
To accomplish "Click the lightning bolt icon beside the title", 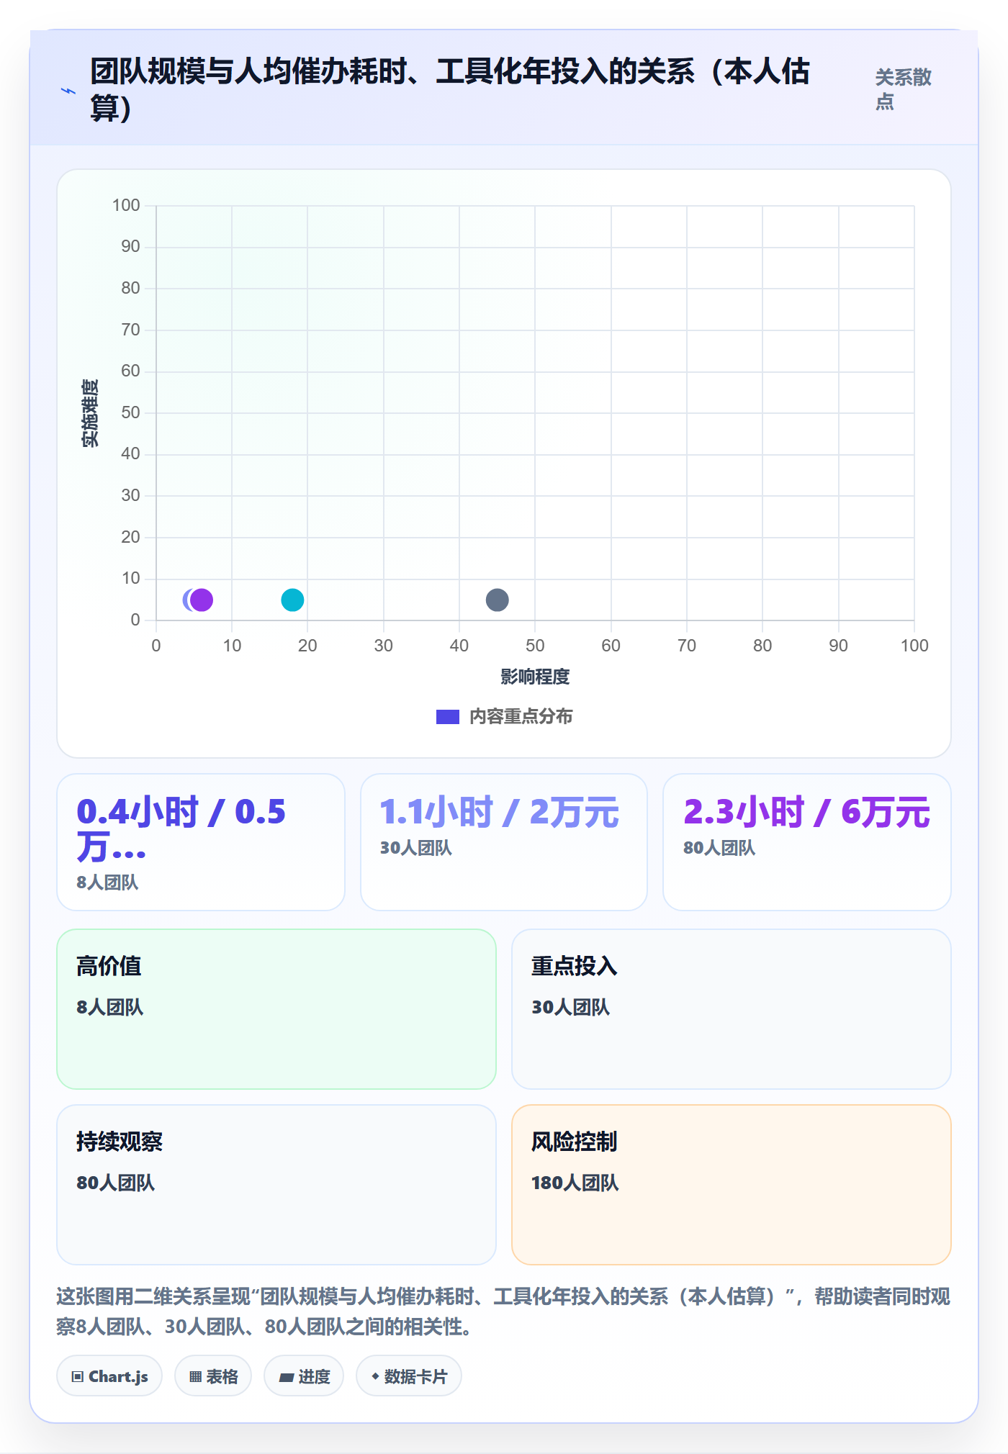I will [68, 91].
